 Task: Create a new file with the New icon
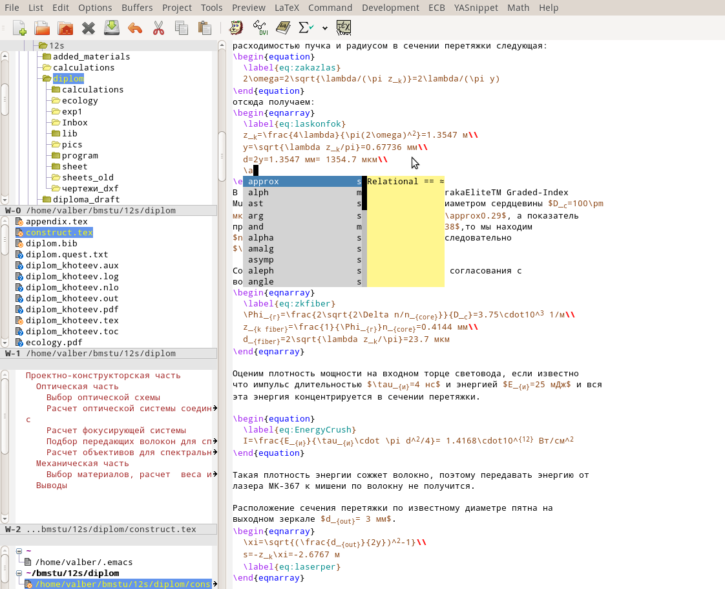click(x=19, y=28)
